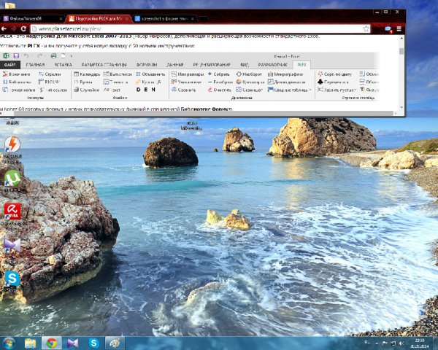Bookmark this page with the star
The height and width of the screenshot is (350, 438).
click(366, 28)
